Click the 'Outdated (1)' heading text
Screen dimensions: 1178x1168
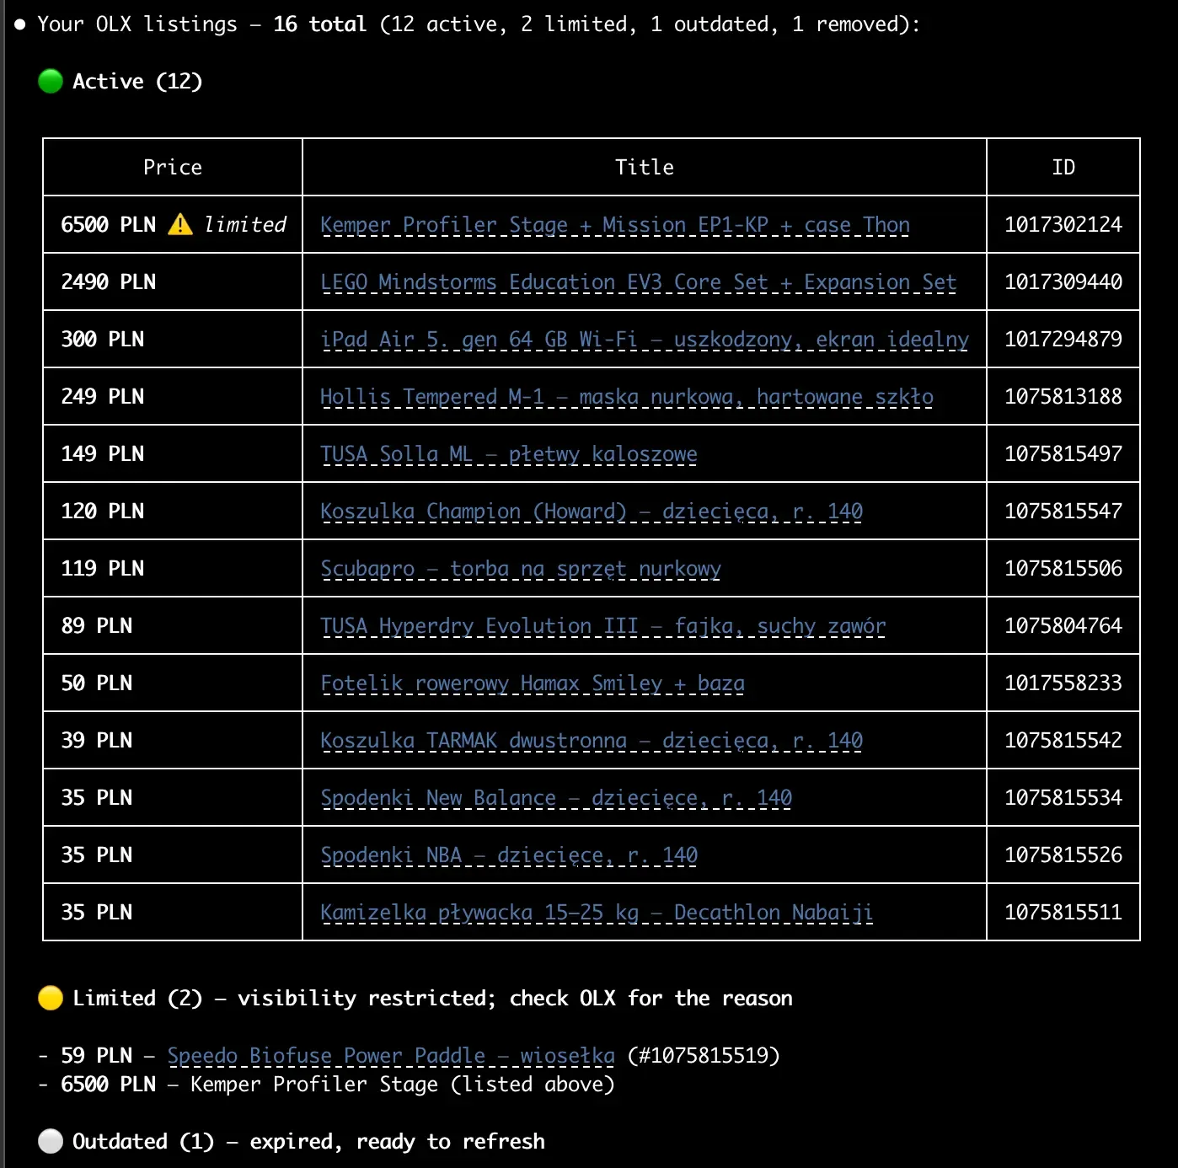coord(143,1142)
